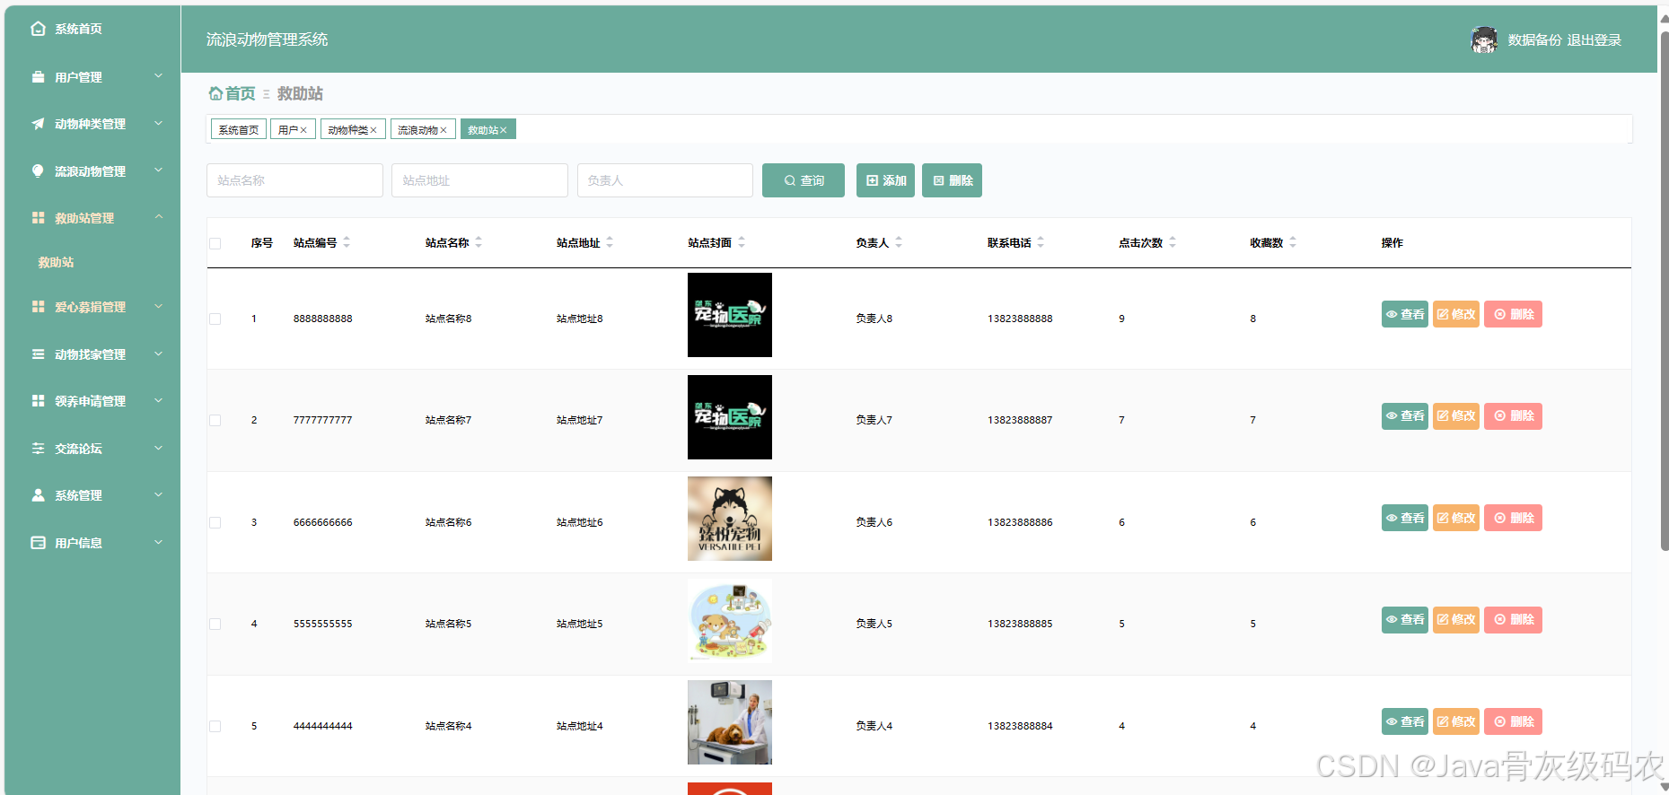Expand the 系统管理 menu chevron
The height and width of the screenshot is (795, 1669).
[x=159, y=494]
